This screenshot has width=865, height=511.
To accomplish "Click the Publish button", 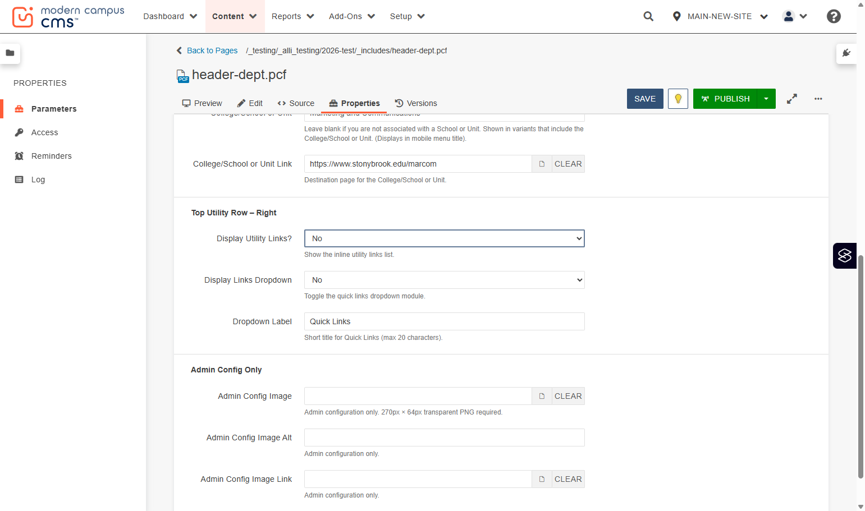I will 725,99.
